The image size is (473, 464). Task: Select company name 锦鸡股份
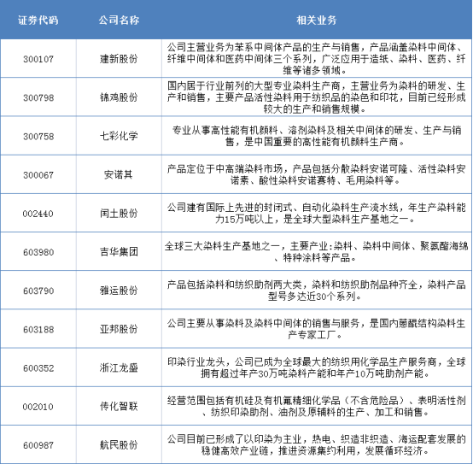(119, 97)
